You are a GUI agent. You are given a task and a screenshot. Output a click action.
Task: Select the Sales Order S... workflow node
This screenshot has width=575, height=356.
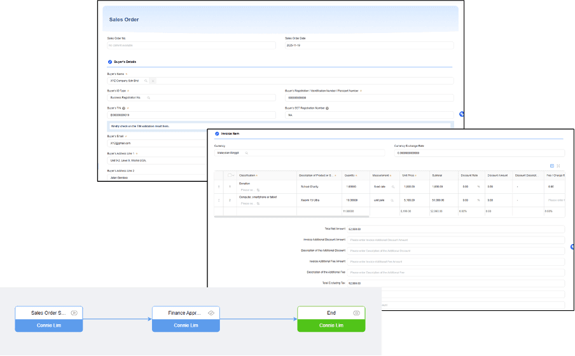tap(49, 319)
